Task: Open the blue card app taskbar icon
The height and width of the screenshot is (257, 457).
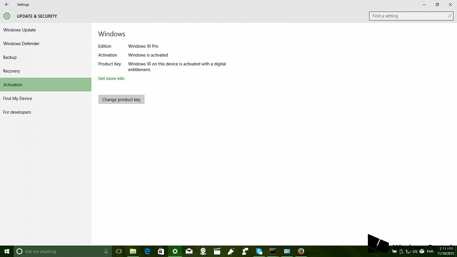Action: click(x=287, y=251)
